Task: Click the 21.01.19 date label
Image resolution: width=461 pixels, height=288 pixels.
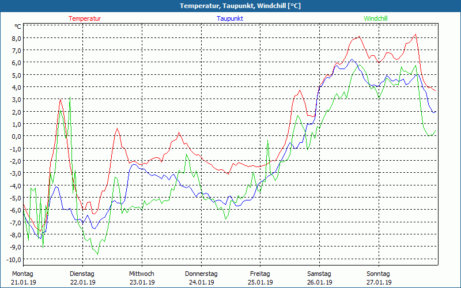Action: [24, 282]
